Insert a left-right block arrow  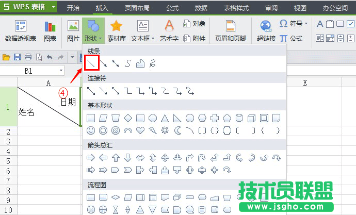point(140,158)
